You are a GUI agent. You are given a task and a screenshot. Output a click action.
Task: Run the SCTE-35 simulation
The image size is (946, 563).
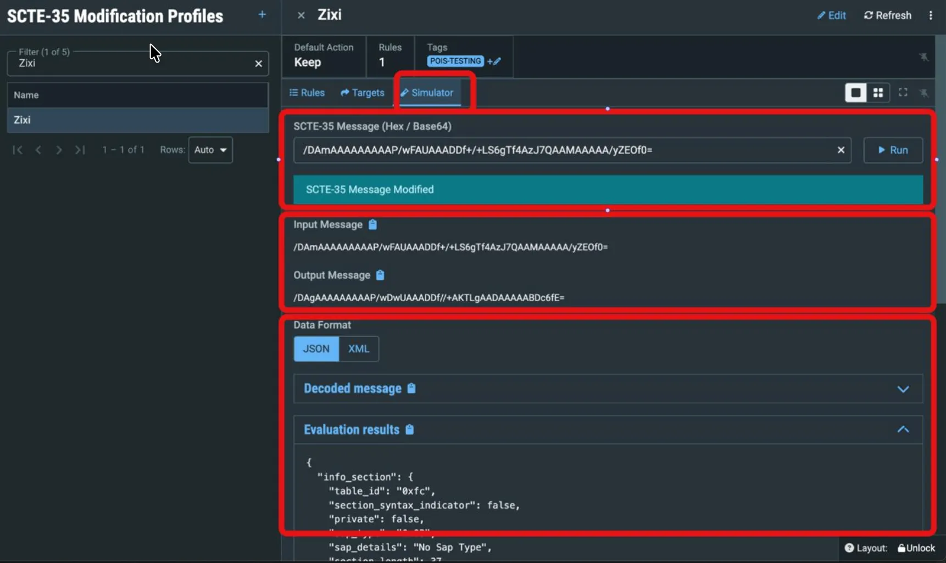(x=893, y=150)
